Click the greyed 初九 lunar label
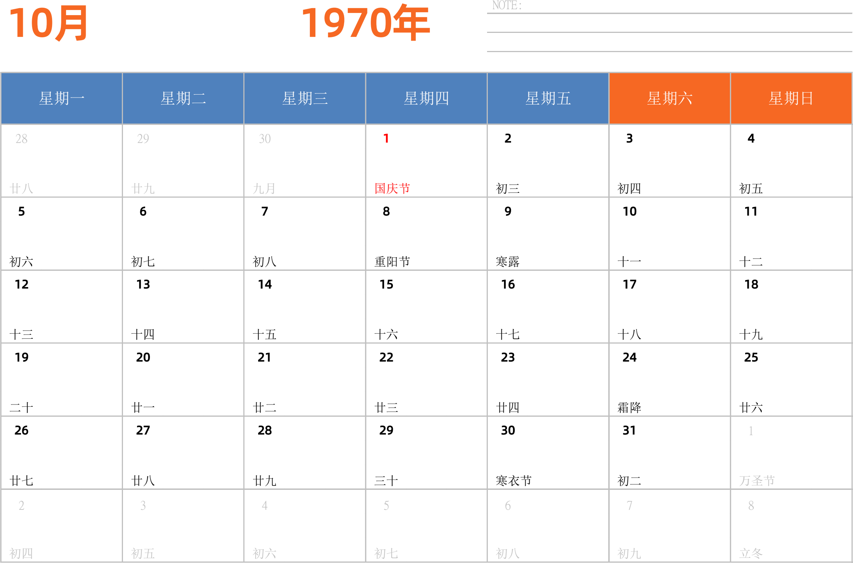 tap(629, 553)
